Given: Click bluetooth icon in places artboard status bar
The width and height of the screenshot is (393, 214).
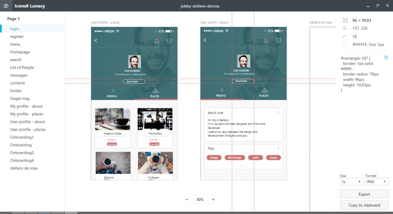Looking at the screenshot, I should [156, 31].
